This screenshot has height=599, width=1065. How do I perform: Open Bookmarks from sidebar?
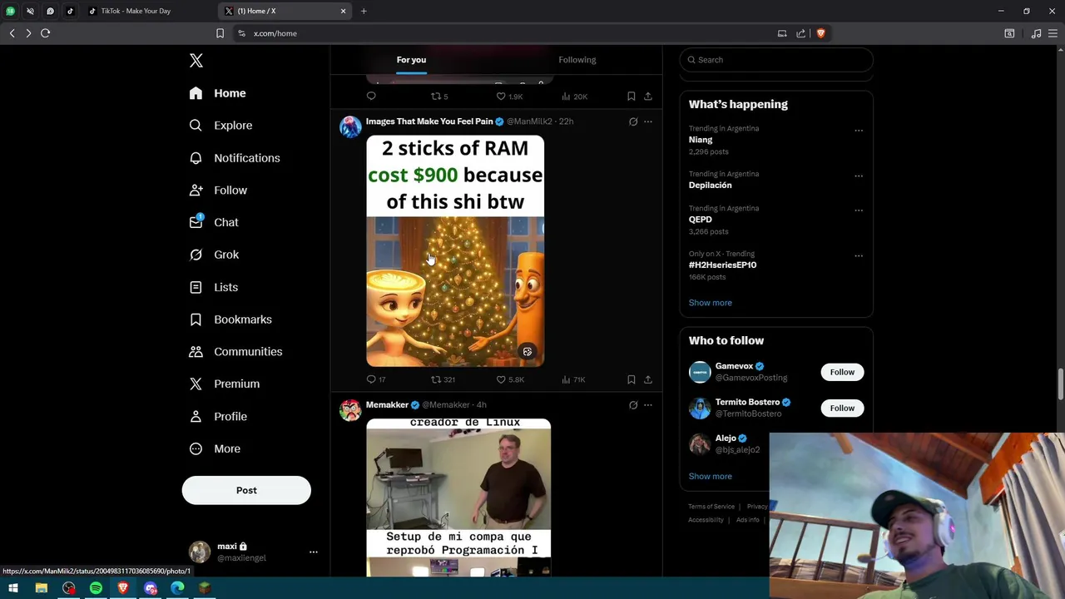230,319
